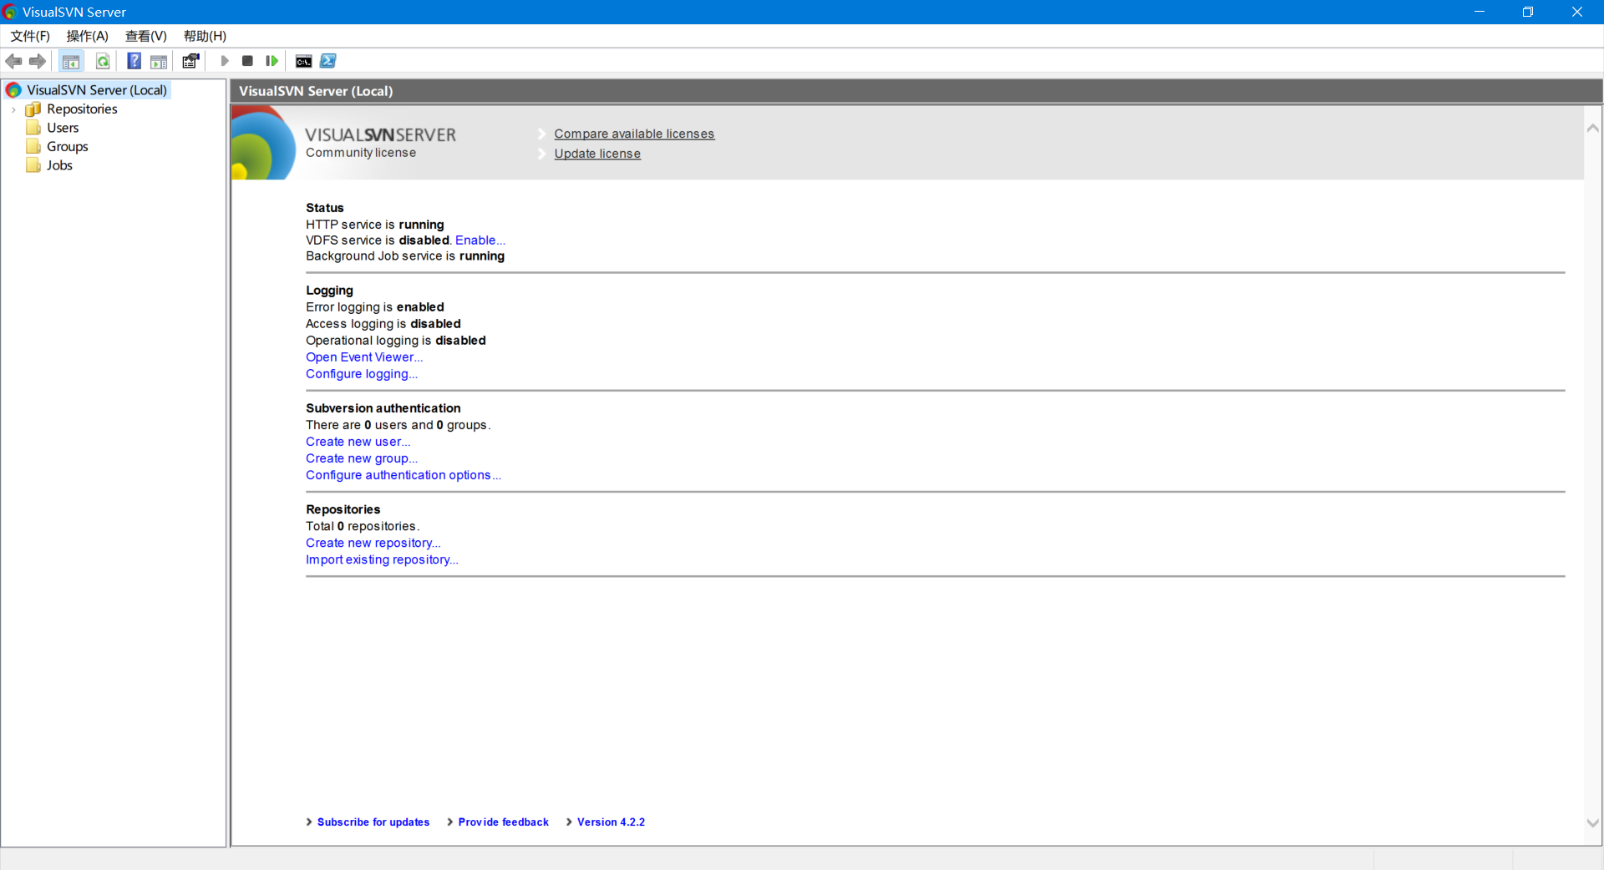Click Create new group... link
Image resolution: width=1604 pixels, height=870 pixels.
point(362,458)
